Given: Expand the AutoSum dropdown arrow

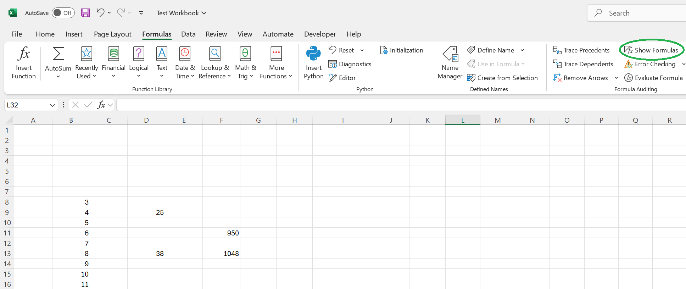Looking at the screenshot, I should [x=58, y=76].
